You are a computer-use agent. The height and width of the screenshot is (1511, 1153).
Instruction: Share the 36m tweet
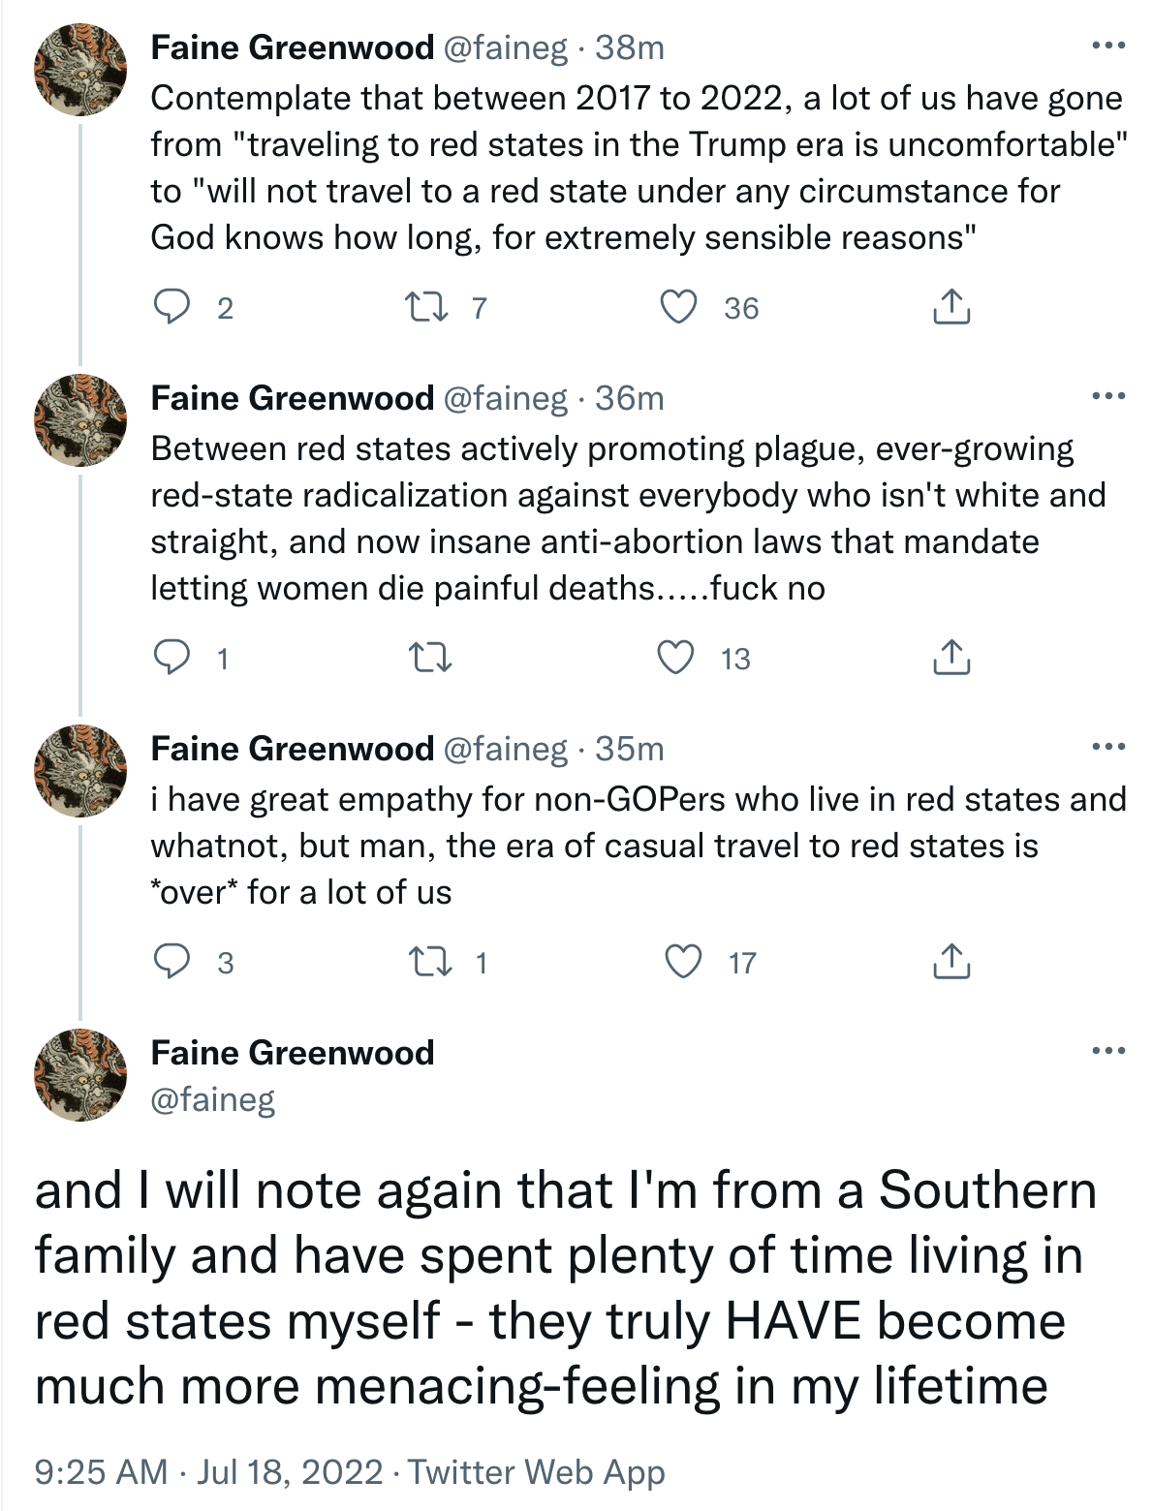click(x=950, y=658)
